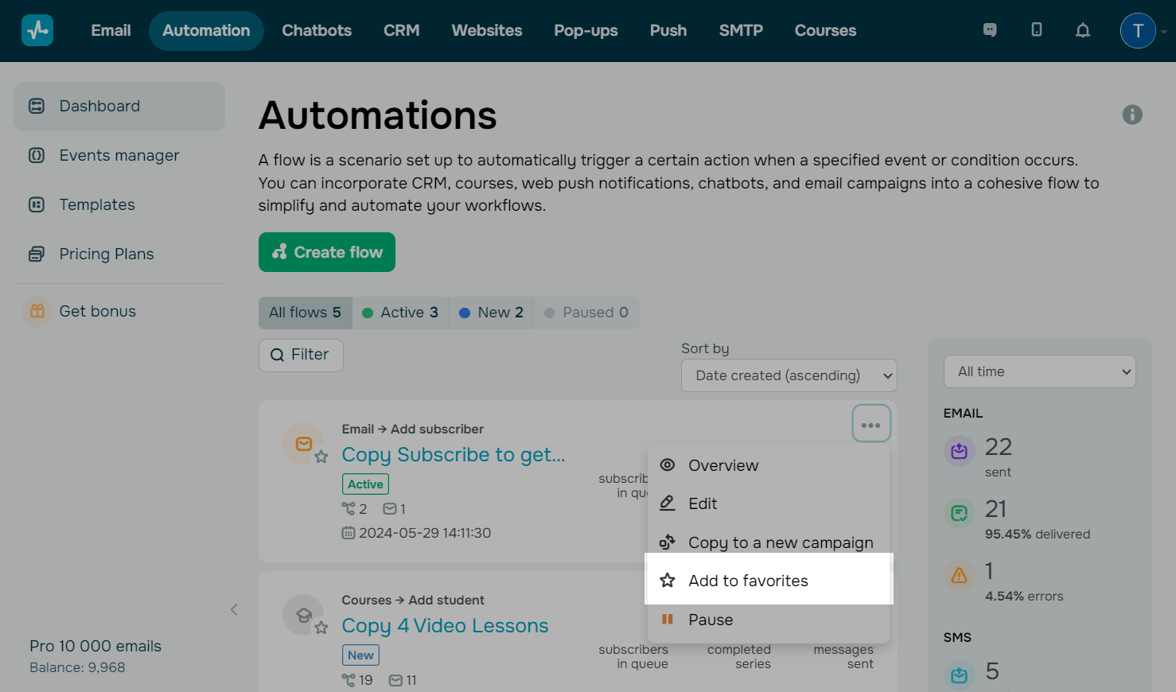Click the Get bonus gift icon
This screenshot has height=692, width=1176.
pos(37,311)
